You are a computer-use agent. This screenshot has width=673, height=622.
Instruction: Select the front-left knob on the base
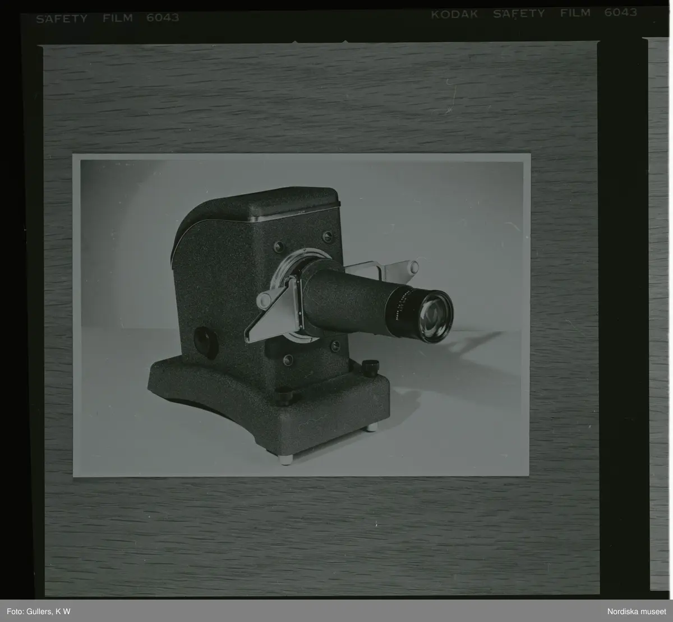click(282, 397)
